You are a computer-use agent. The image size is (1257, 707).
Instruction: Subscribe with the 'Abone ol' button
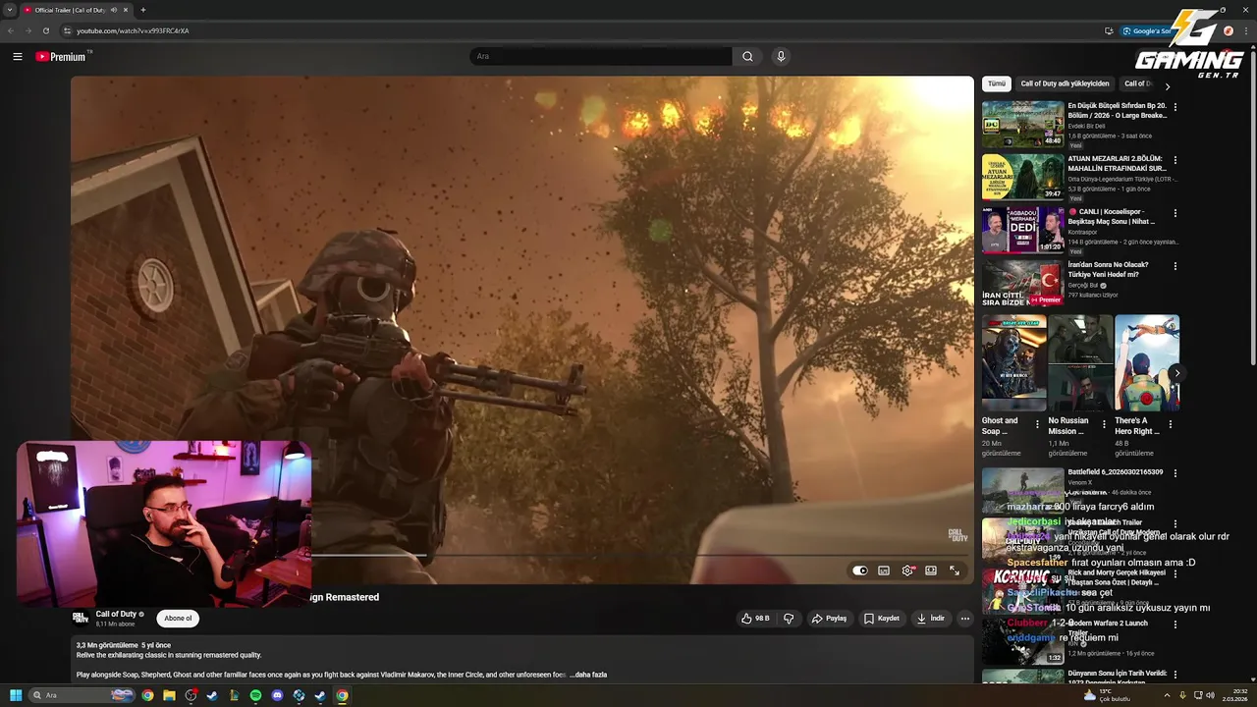click(x=178, y=618)
